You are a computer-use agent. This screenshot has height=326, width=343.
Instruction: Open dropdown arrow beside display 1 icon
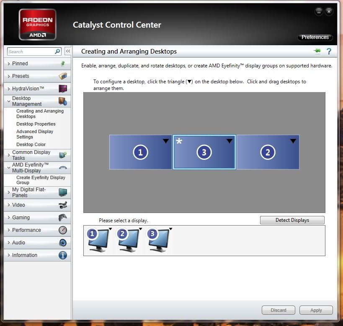coord(111,229)
